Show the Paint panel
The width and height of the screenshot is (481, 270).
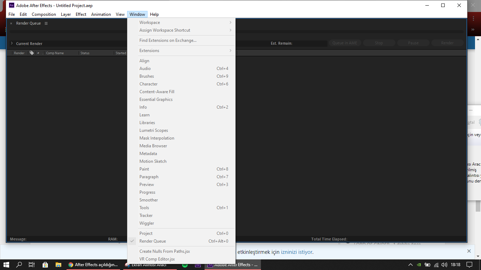pyautogui.click(x=181, y=169)
